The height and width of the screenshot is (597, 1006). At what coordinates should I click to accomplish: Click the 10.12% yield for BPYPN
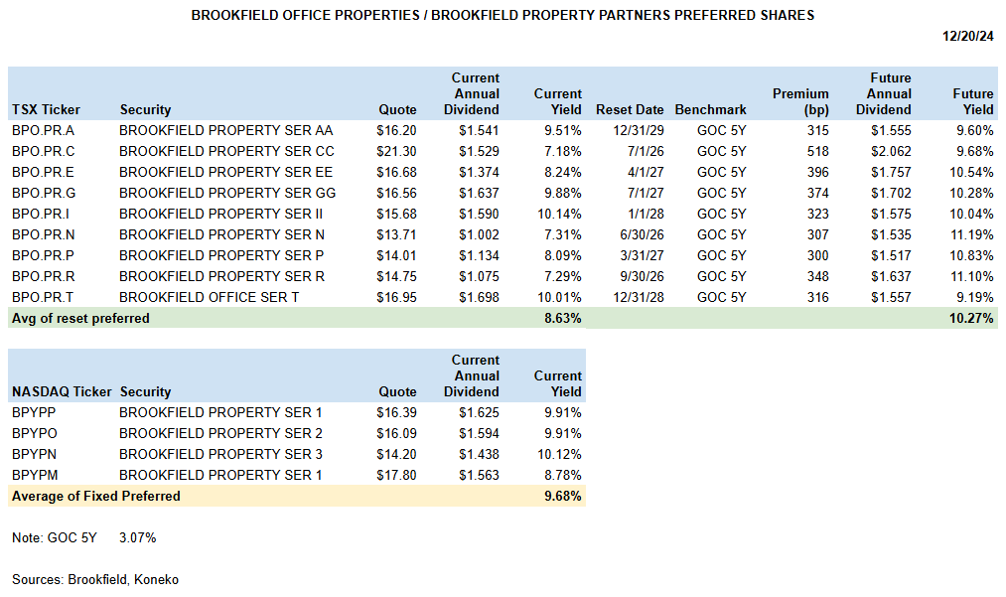(559, 455)
